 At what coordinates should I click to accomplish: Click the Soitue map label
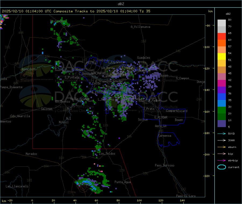tap(143, 120)
